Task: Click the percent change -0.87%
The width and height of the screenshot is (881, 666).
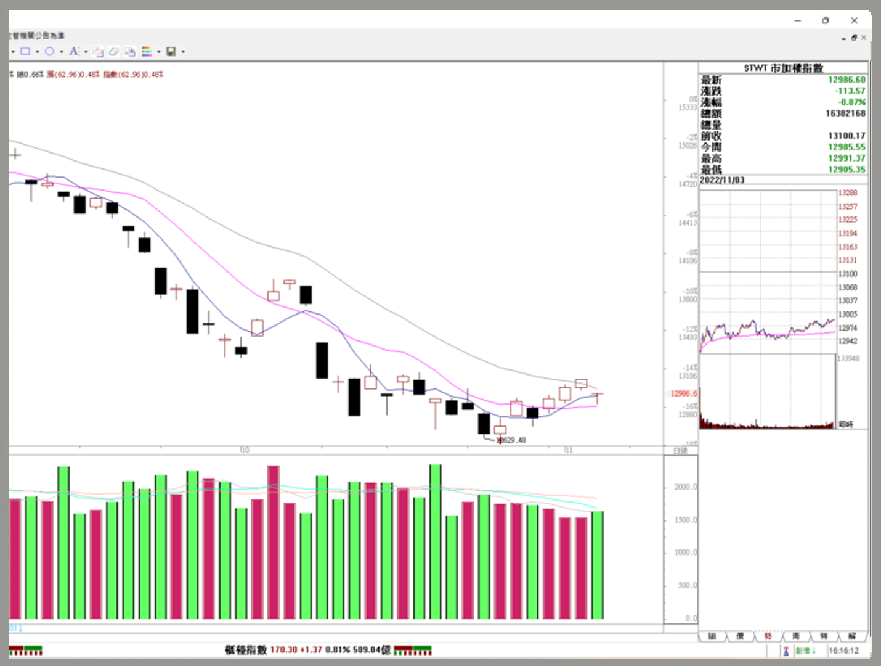Action: tap(852, 102)
